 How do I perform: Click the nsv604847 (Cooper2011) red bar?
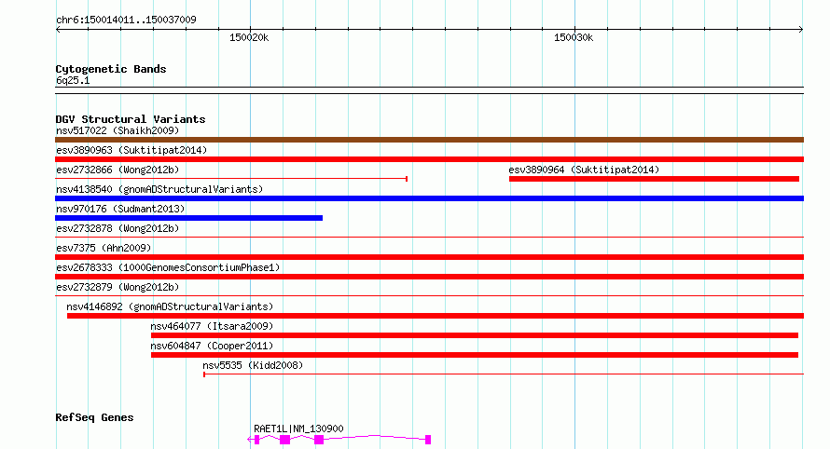click(x=475, y=355)
